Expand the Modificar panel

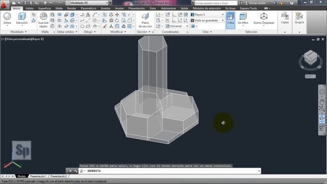[x=118, y=32]
